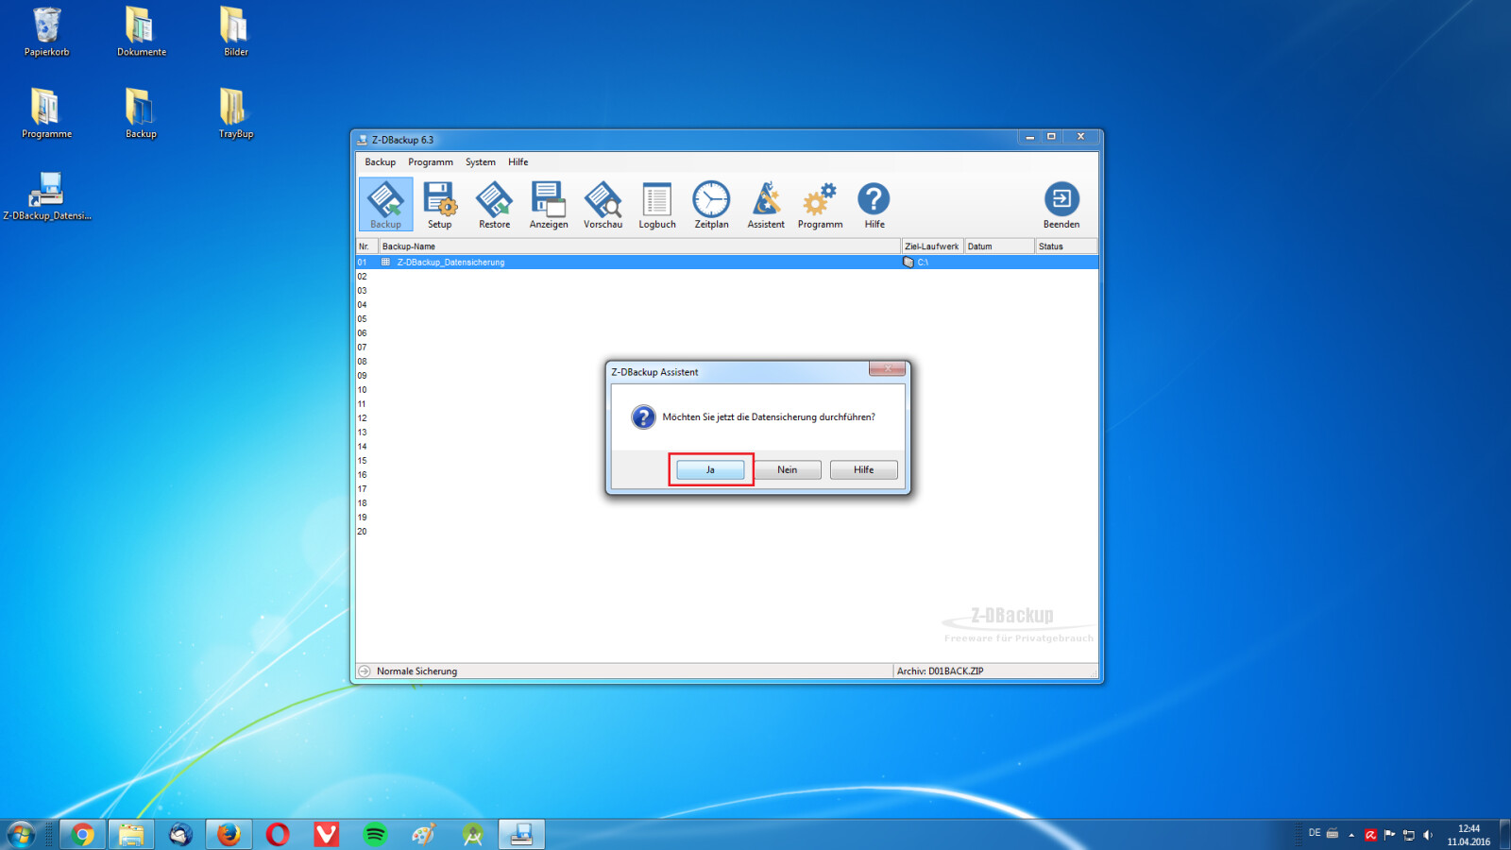Screen dimensions: 1511x850
Task: Open the Zeitplan schedule clock
Action: pos(711,204)
